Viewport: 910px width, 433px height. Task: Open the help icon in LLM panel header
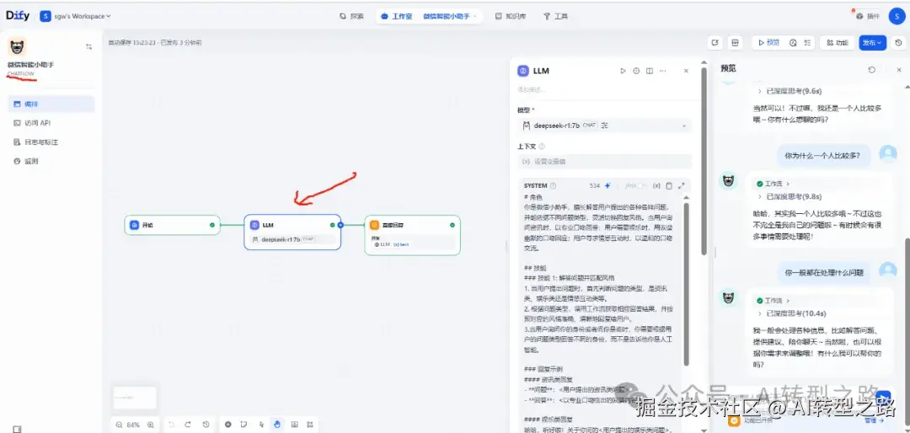click(636, 71)
